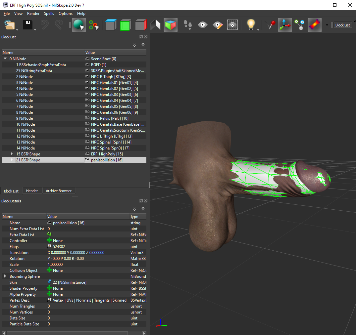Click the Undo arrow icon
Viewport: 356px width, 335px height.
(44, 25)
